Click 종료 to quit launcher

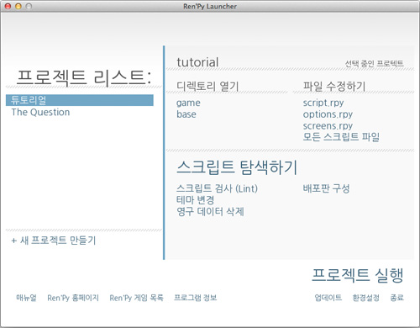click(x=397, y=298)
